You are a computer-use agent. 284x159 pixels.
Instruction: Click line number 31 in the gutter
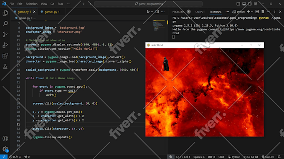coord(18,124)
